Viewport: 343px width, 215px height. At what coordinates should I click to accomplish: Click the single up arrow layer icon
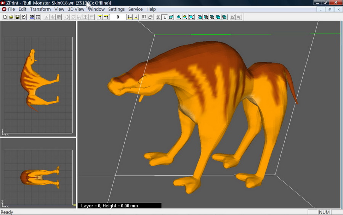pos(100,17)
